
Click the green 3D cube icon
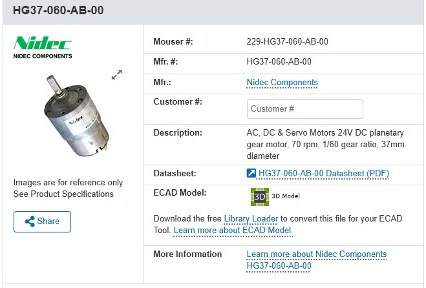point(259,196)
